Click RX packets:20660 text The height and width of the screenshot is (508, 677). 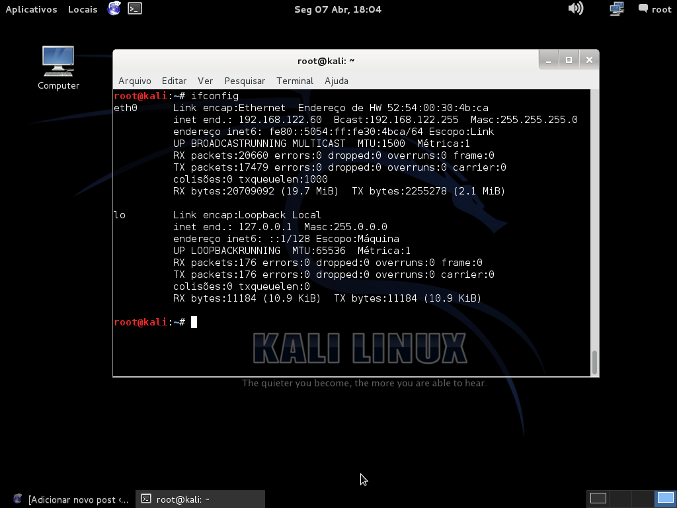221,155
